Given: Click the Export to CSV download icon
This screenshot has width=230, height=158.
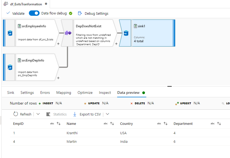Looking at the screenshot, I should point(75,114).
